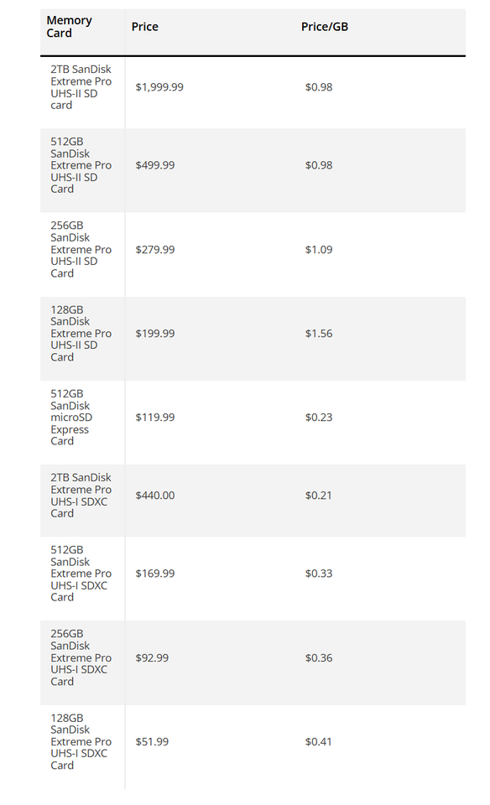Screen dimensions: 490x805
Task: Click the $92.99 price cell
Action: [x=152, y=657]
